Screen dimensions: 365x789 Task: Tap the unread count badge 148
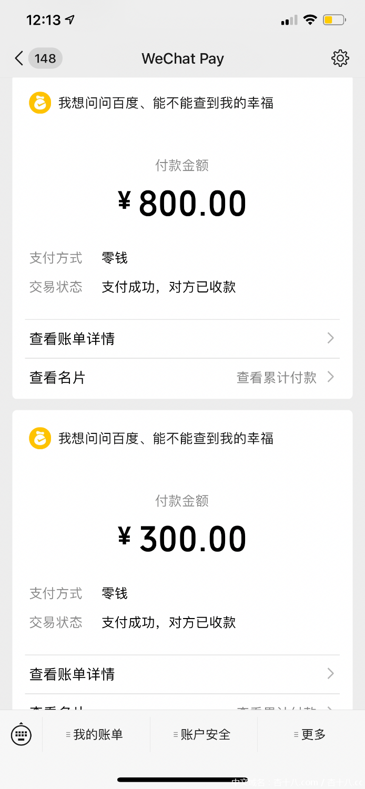[45, 58]
